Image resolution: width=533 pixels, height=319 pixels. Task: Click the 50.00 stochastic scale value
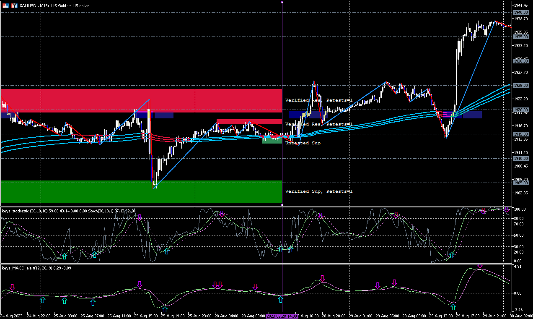520,235
